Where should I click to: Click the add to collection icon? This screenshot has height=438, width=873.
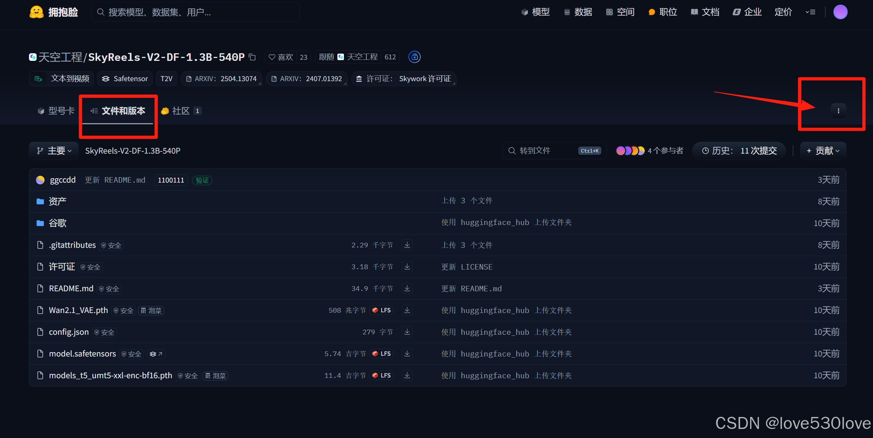click(x=414, y=57)
